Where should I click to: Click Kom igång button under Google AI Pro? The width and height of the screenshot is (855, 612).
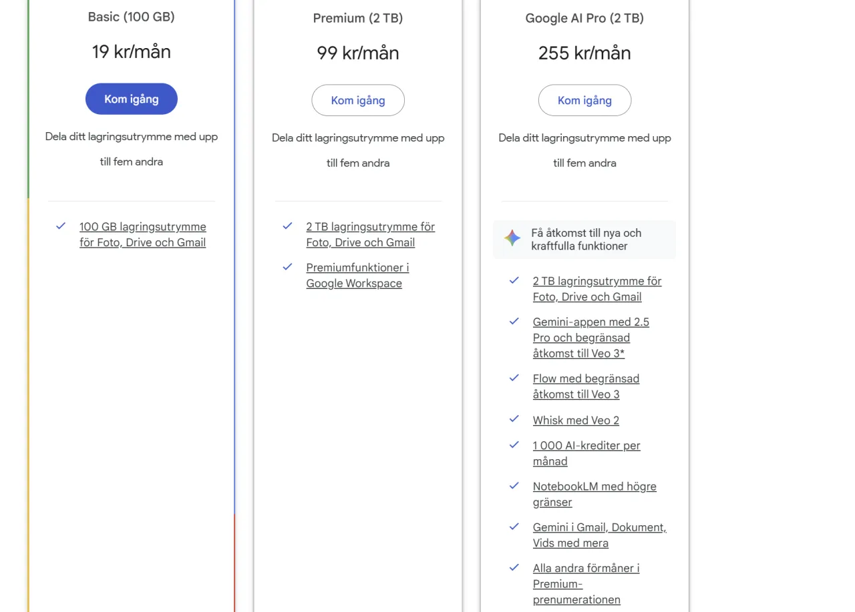tap(584, 100)
